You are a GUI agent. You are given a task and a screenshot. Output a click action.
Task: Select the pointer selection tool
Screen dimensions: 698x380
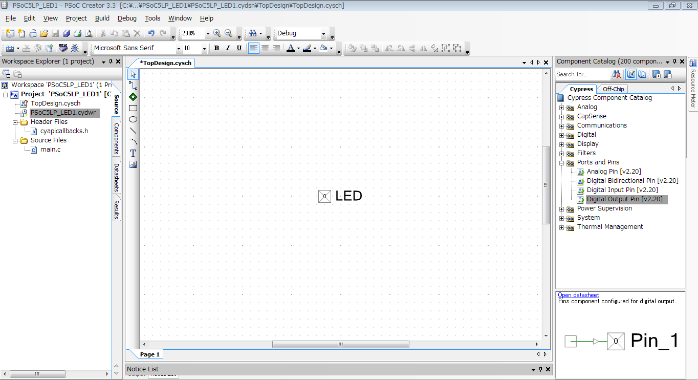pos(133,74)
